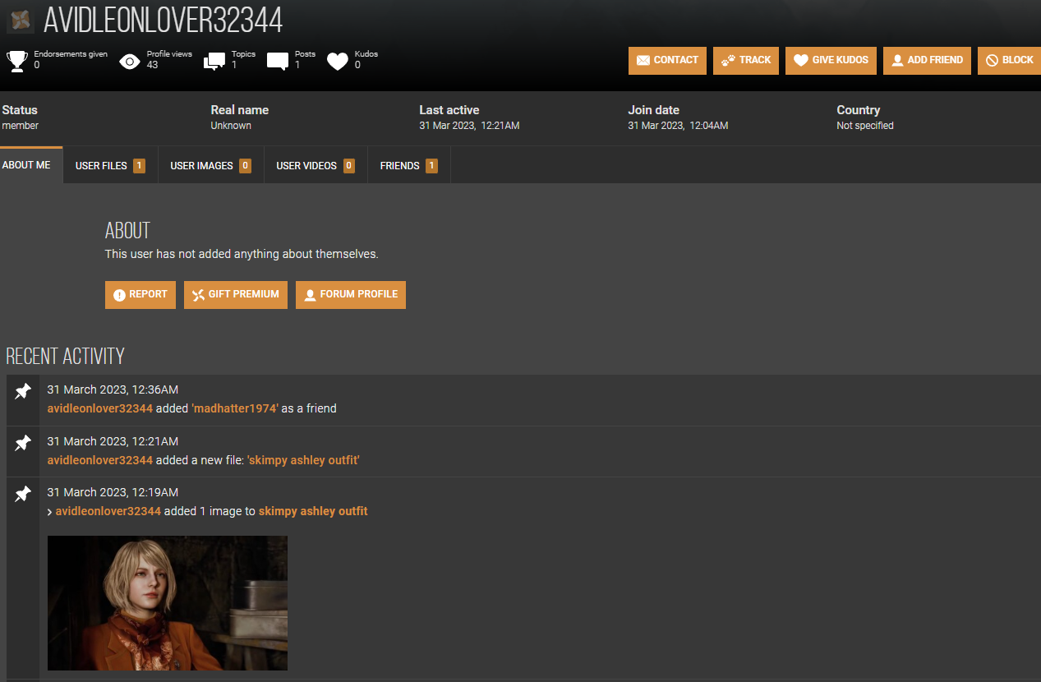1041x682 pixels.
Task: Click GIVE KUDOS button
Action: click(x=831, y=61)
